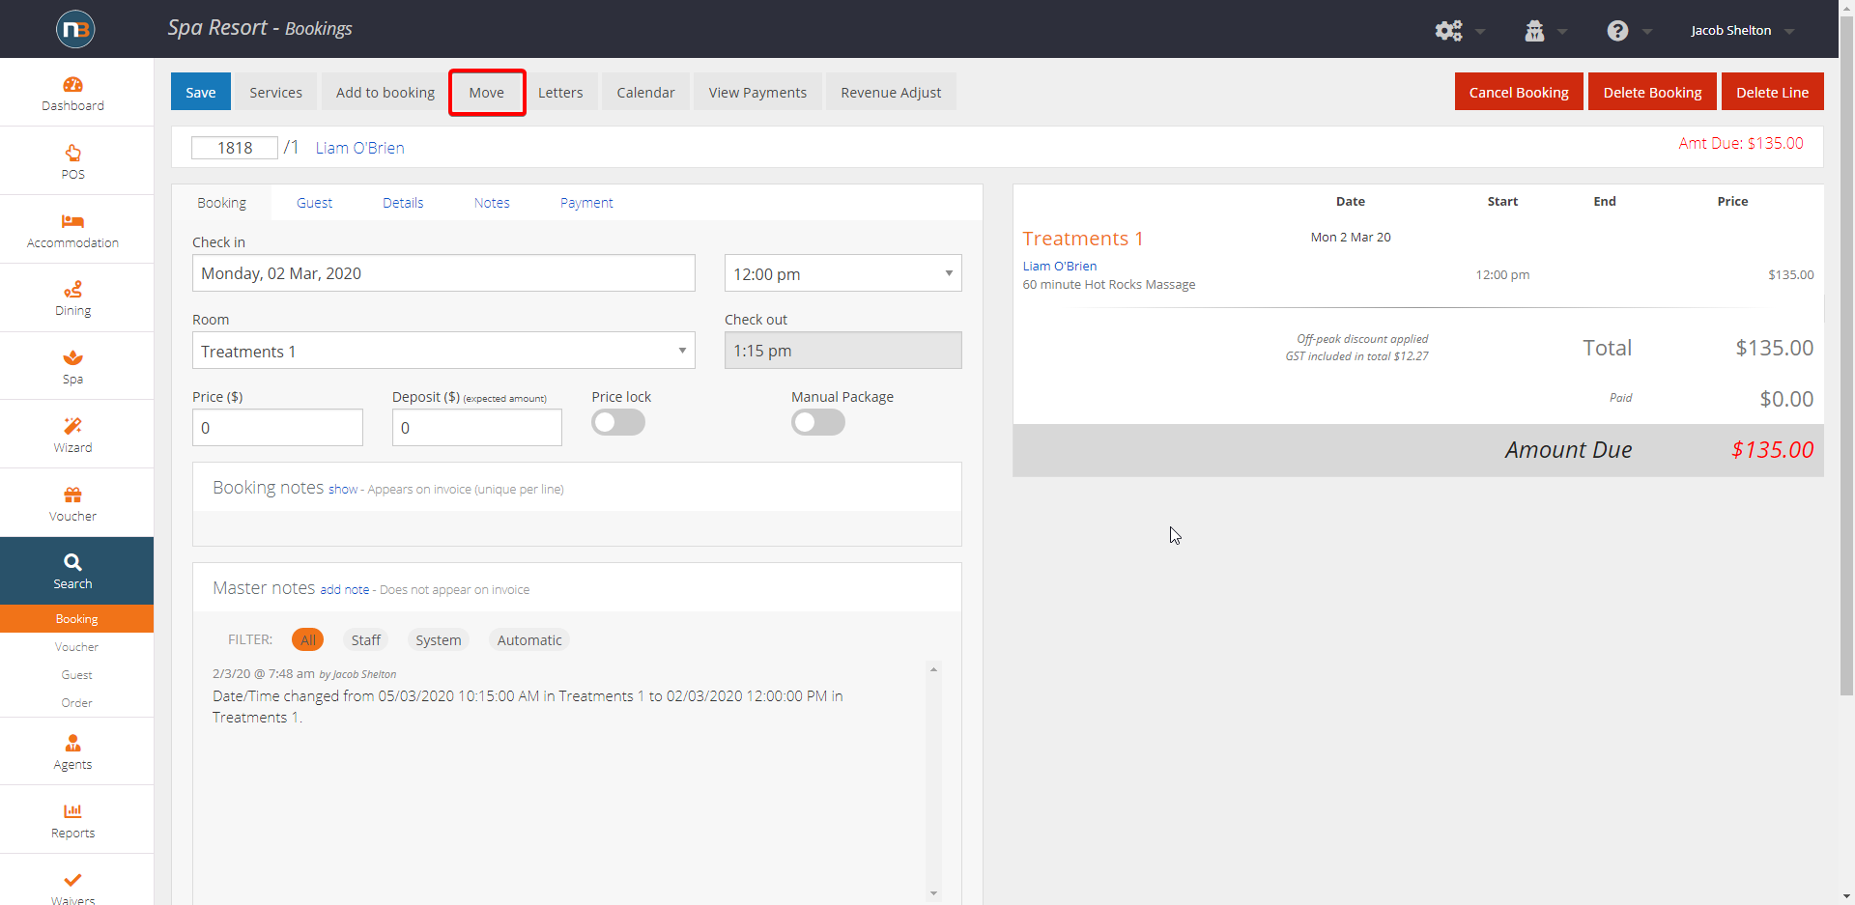
Task: Click the blue Save button
Action: [201, 92]
